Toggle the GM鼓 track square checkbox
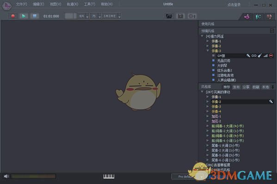This screenshot has height=184, width=277. pos(213,55)
